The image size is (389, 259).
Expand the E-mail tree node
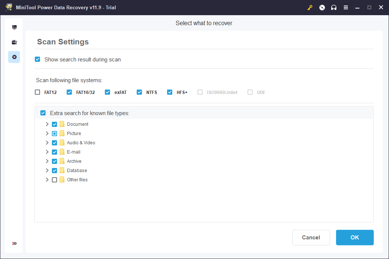click(47, 152)
